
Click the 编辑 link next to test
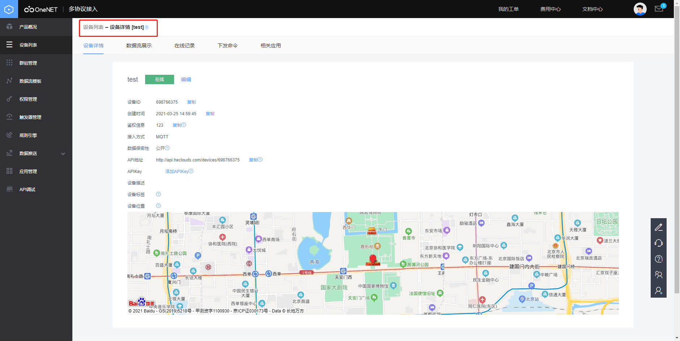point(186,79)
